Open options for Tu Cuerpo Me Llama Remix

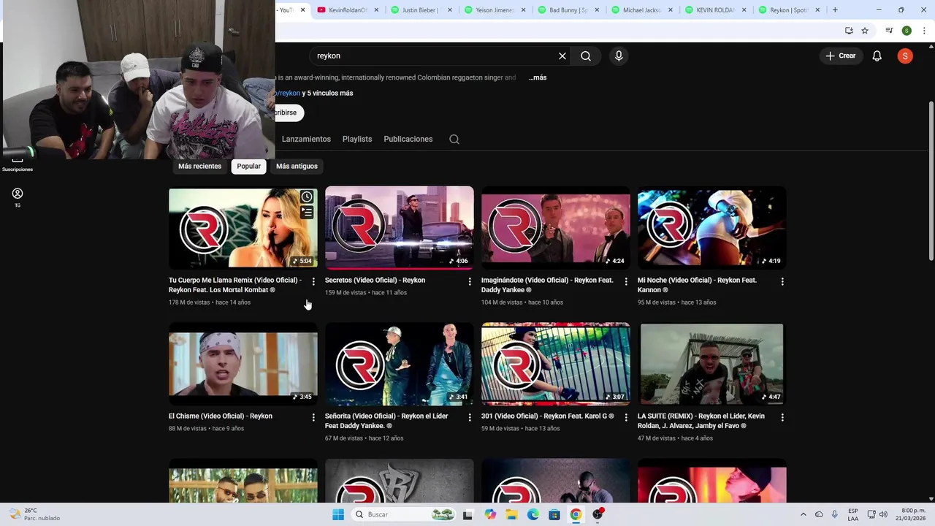(313, 281)
